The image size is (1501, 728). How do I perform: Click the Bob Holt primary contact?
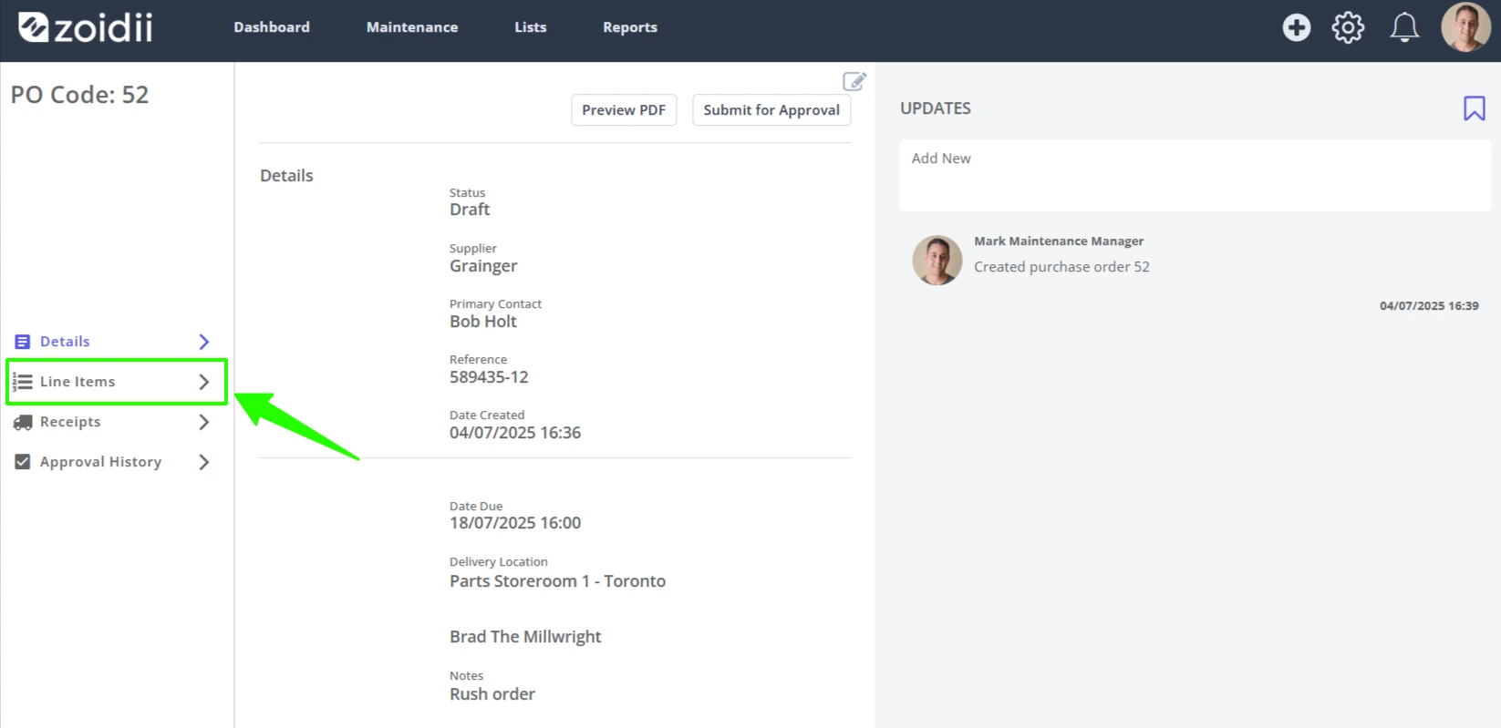(x=483, y=322)
